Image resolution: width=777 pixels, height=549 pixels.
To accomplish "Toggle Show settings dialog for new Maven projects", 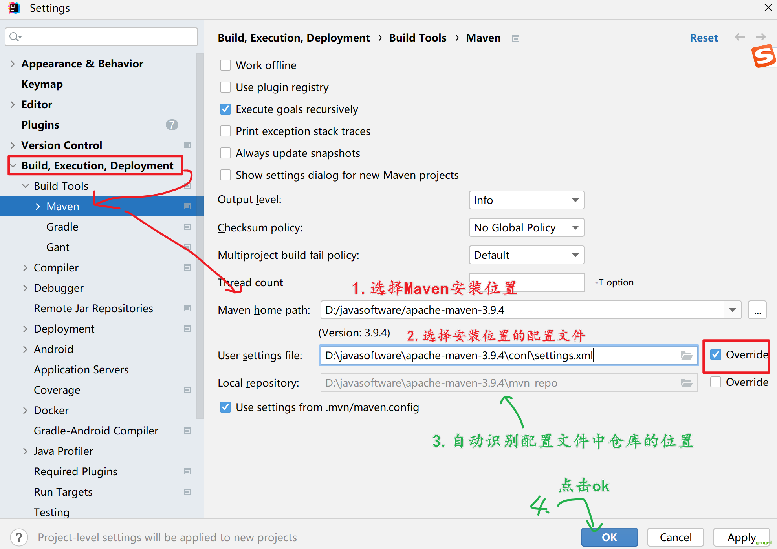I will click(x=225, y=175).
